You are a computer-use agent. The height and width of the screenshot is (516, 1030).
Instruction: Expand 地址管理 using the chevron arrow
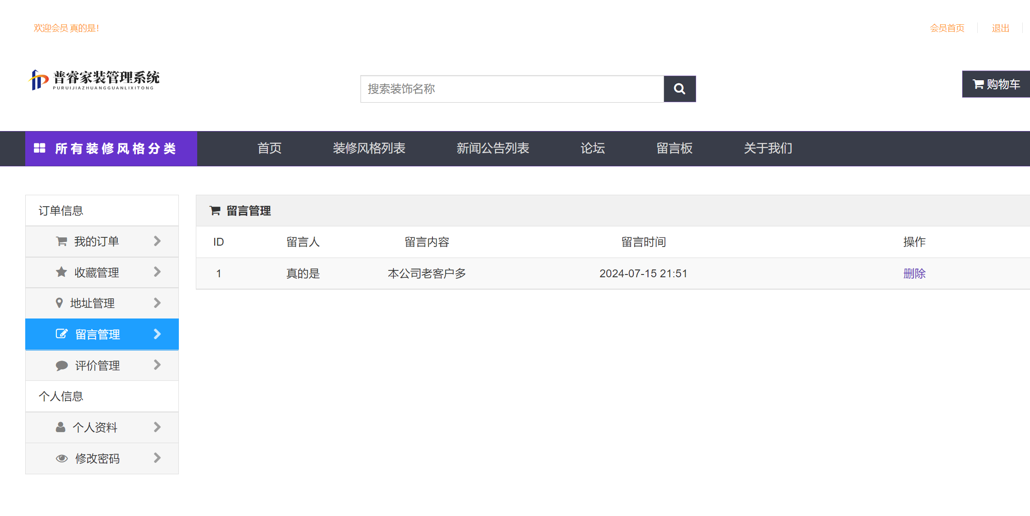(x=157, y=303)
